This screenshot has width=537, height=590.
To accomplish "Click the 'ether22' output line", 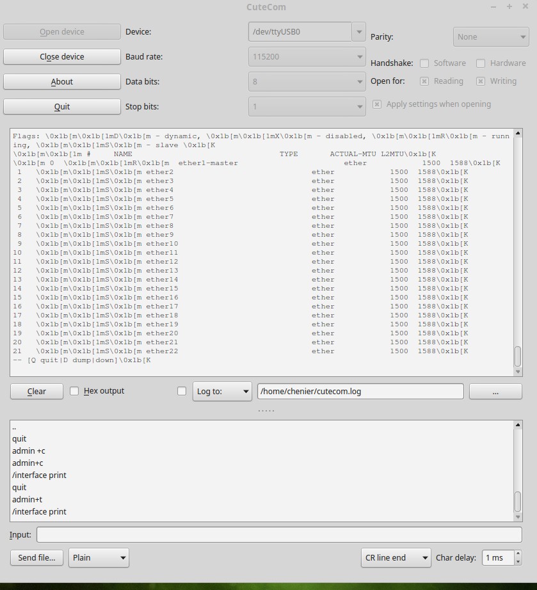I will [x=240, y=351].
